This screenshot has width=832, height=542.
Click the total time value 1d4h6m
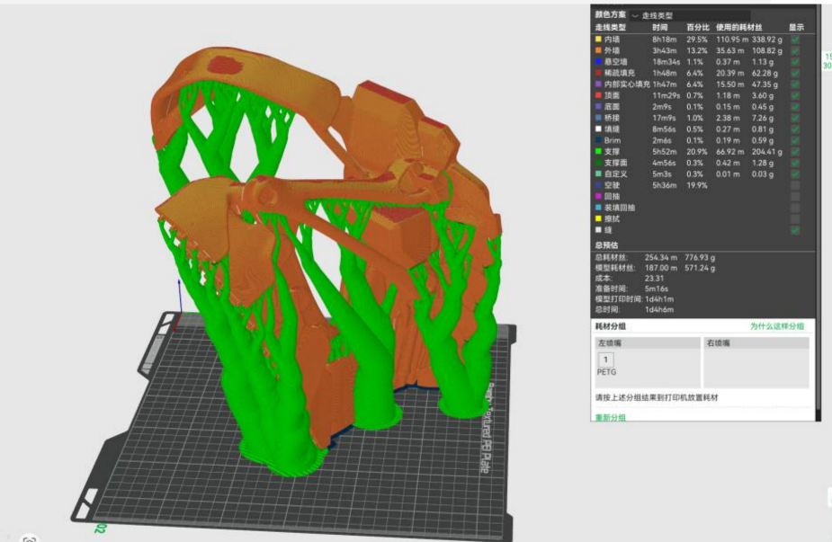[x=659, y=310]
